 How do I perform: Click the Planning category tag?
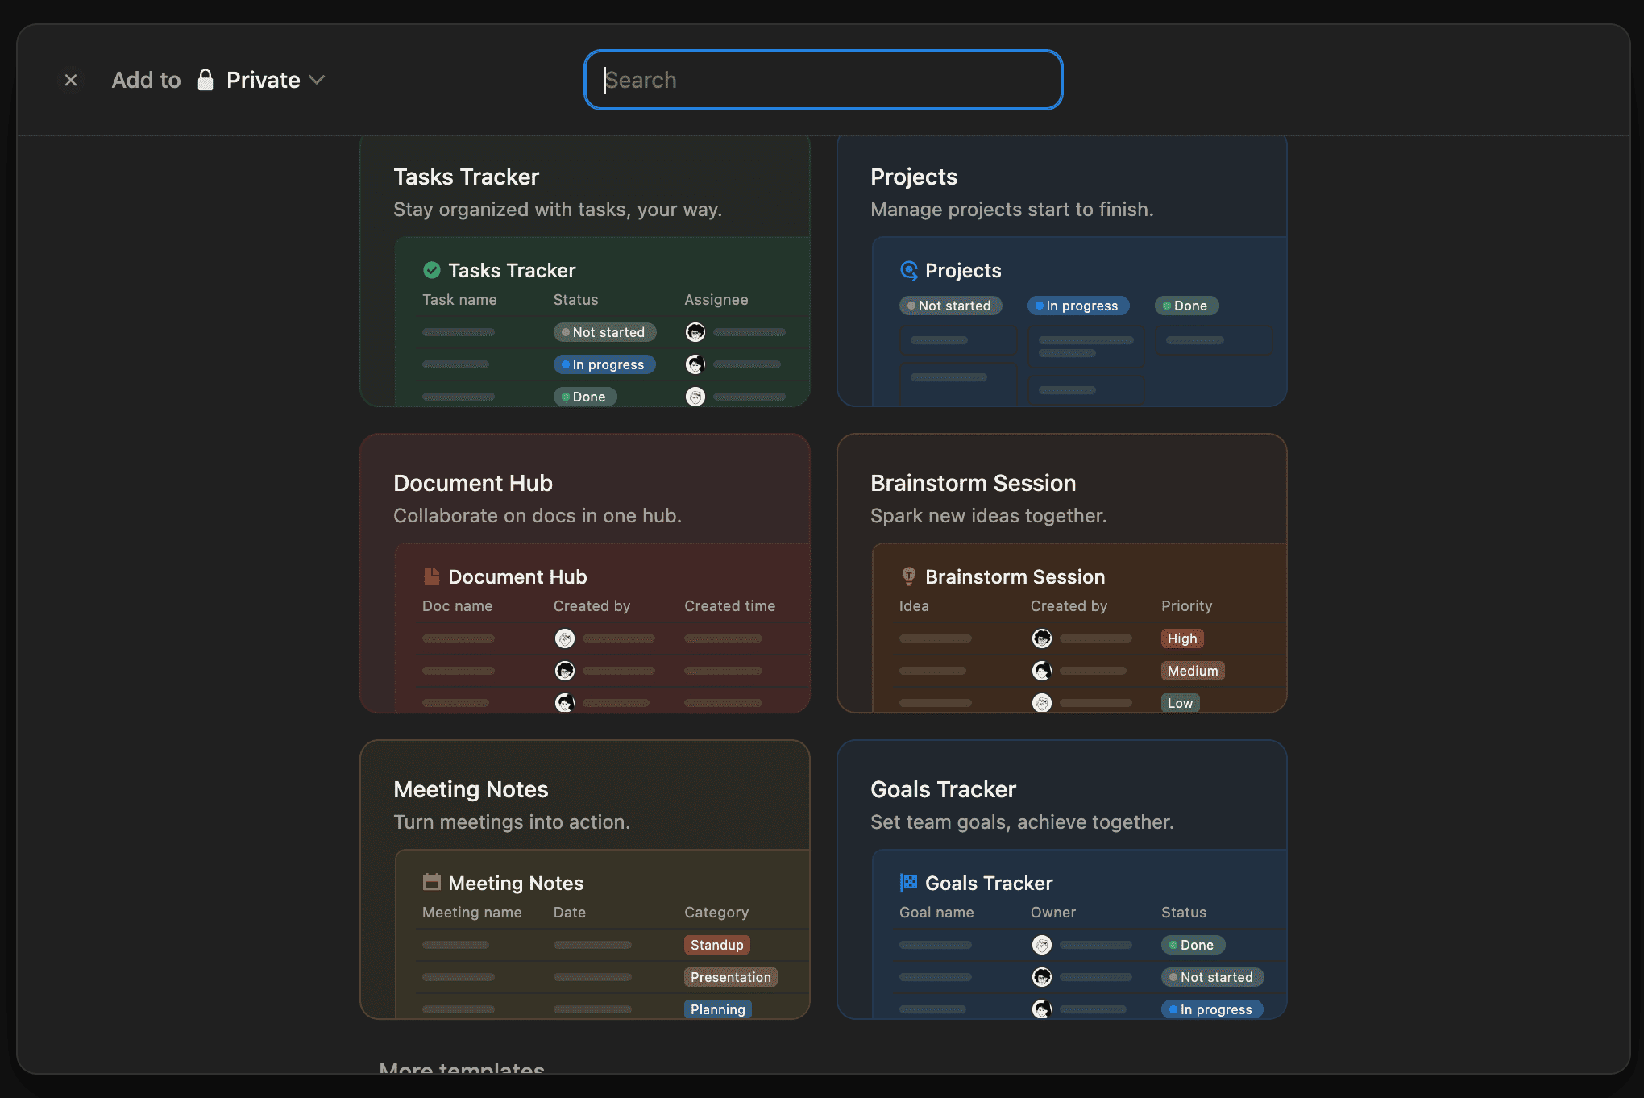pos(717,1009)
